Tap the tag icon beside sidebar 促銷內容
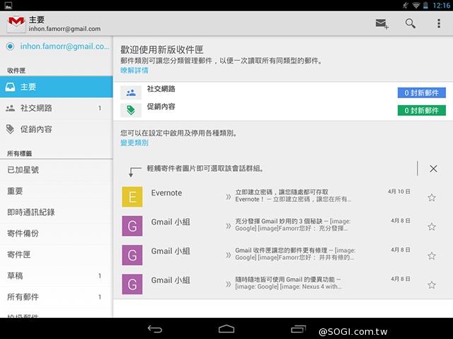Viewport: 453px width, 339px height. pyautogui.click(x=10, y=129)
